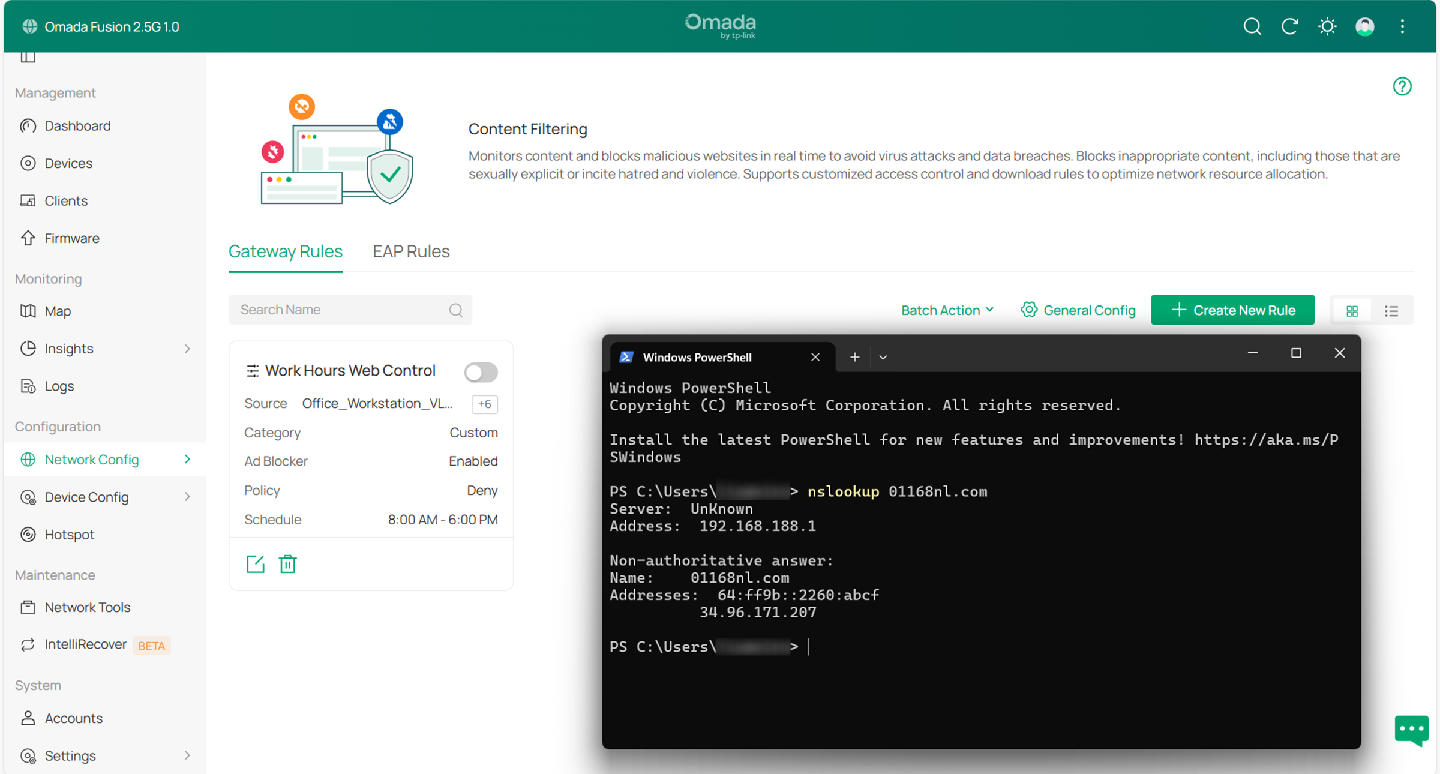This screenshot has height=774, width=1440.
Task: Open PowerShell new tab dropdown arrow
Action: click(x=883, y=357)
